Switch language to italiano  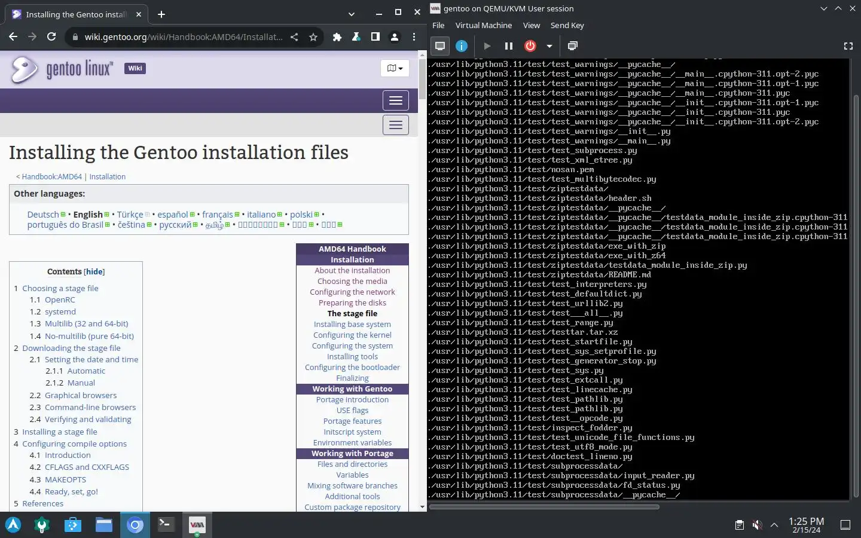click(261, 215)
